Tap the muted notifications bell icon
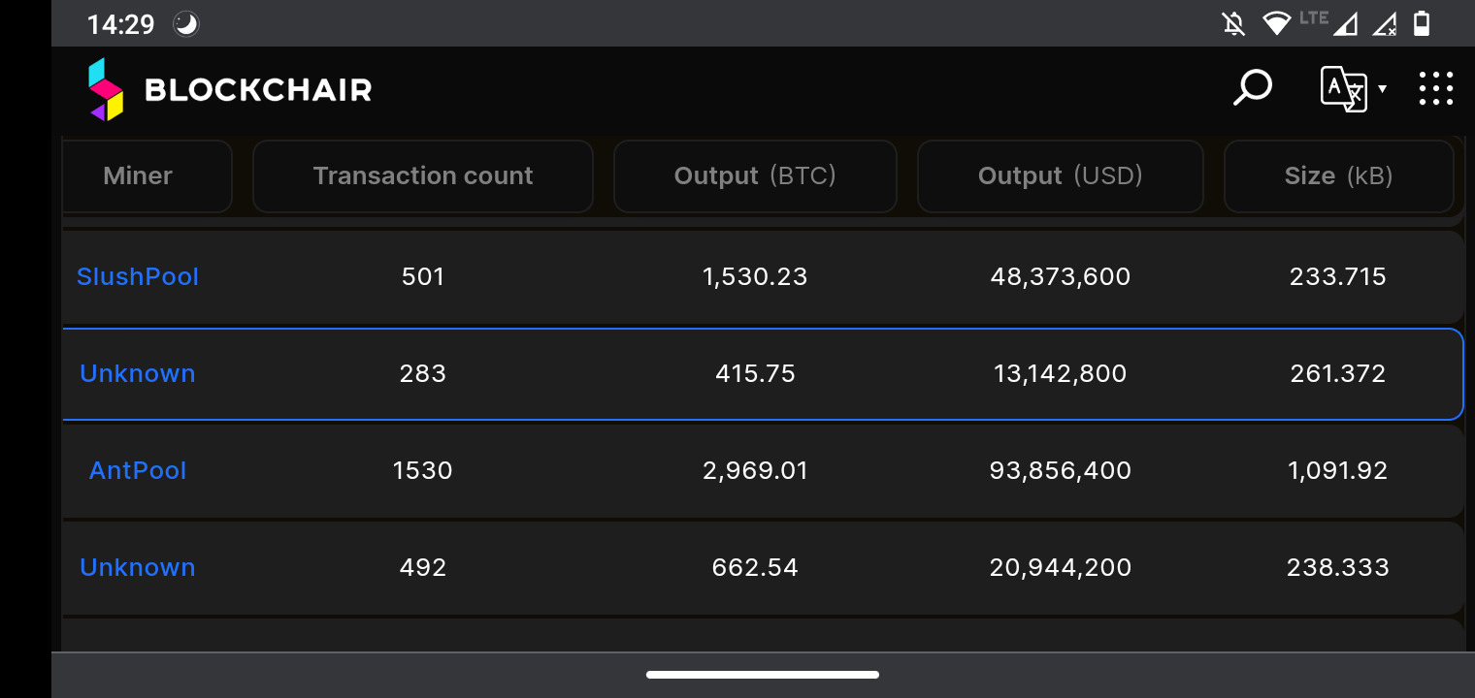 [x=1233, y=23]
